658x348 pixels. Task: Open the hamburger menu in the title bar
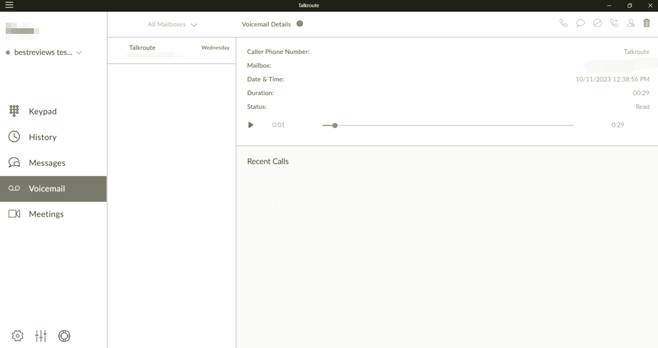pos(9,5)
